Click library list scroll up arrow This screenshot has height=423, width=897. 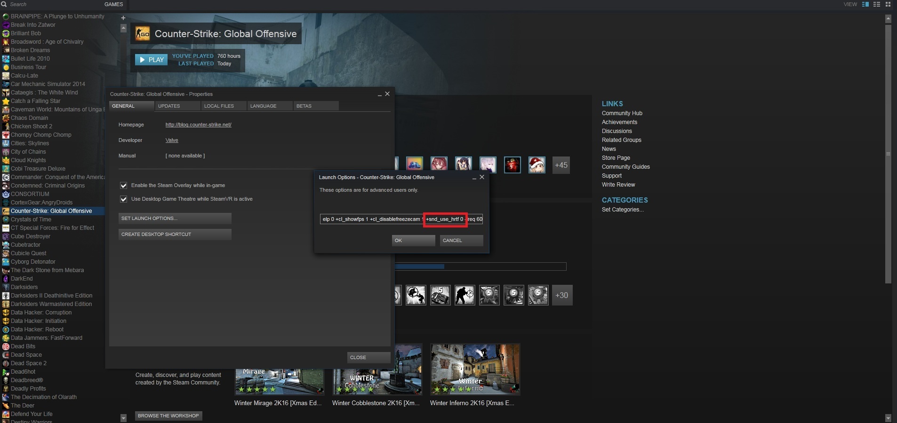tap(123, 28)
